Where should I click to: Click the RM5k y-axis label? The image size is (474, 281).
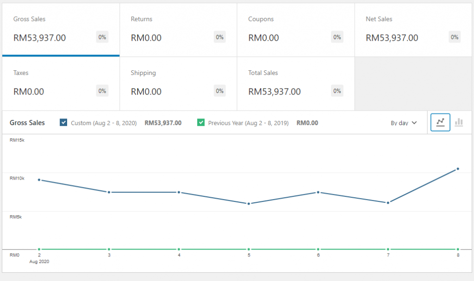coord(16,217)
